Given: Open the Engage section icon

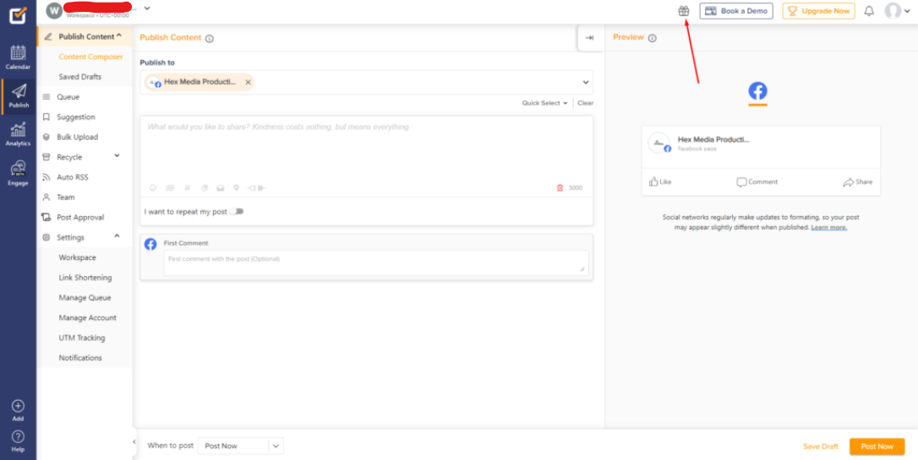Looking at the screenshot, I should 18,172.
